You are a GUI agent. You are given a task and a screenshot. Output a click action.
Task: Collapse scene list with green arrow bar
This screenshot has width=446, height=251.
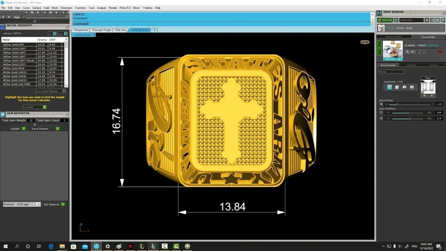point(379,48)
